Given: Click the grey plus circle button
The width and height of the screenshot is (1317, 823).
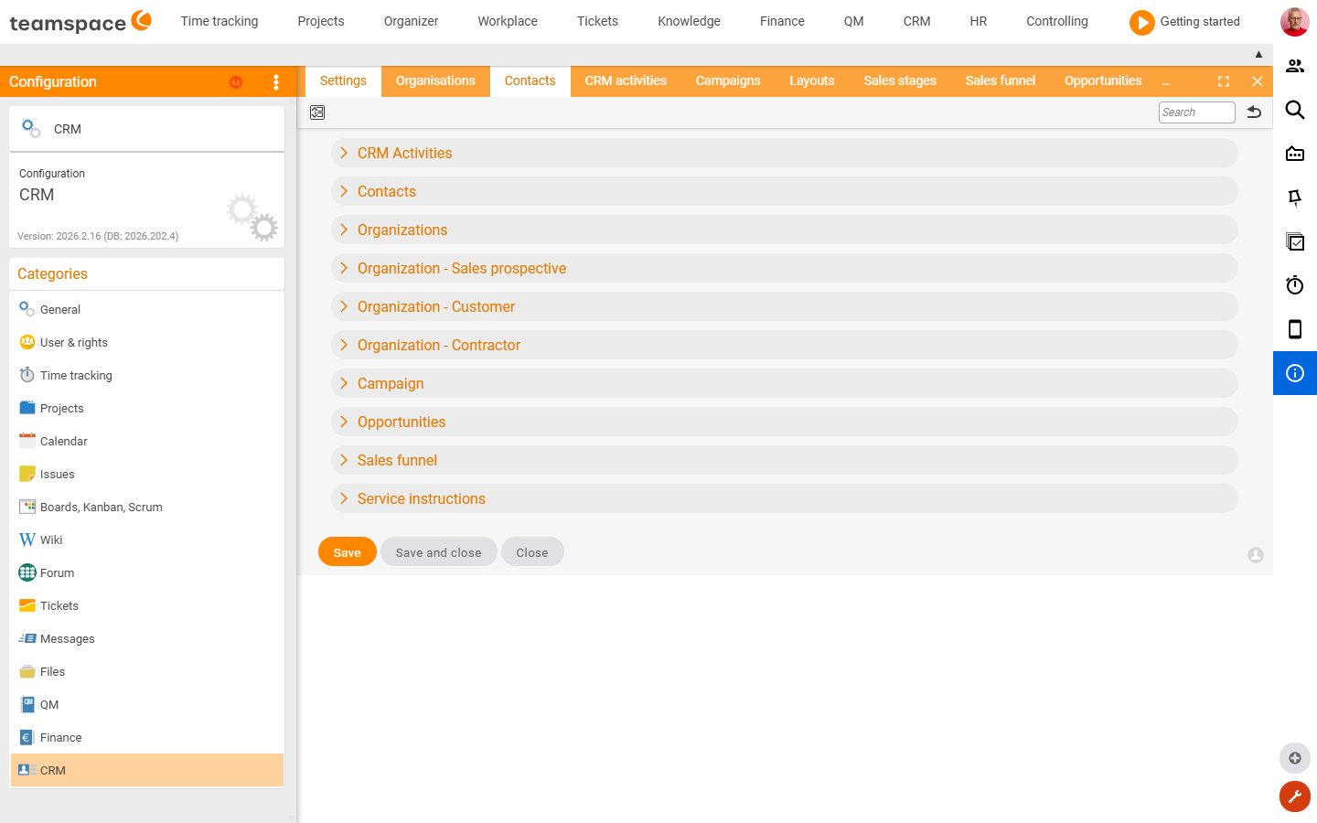Looking at the screenshot, I should (1295, 758).
